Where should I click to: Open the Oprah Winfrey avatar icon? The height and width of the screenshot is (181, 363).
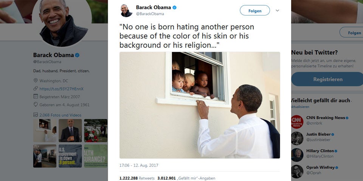(x=297, y=172)
